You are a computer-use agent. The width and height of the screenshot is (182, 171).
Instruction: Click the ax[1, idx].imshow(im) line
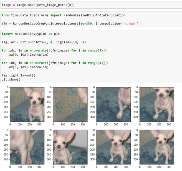(x=29, y=67)
